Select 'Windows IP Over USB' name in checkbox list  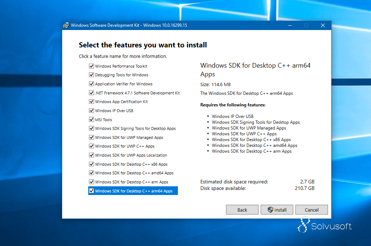click(114, 111)
